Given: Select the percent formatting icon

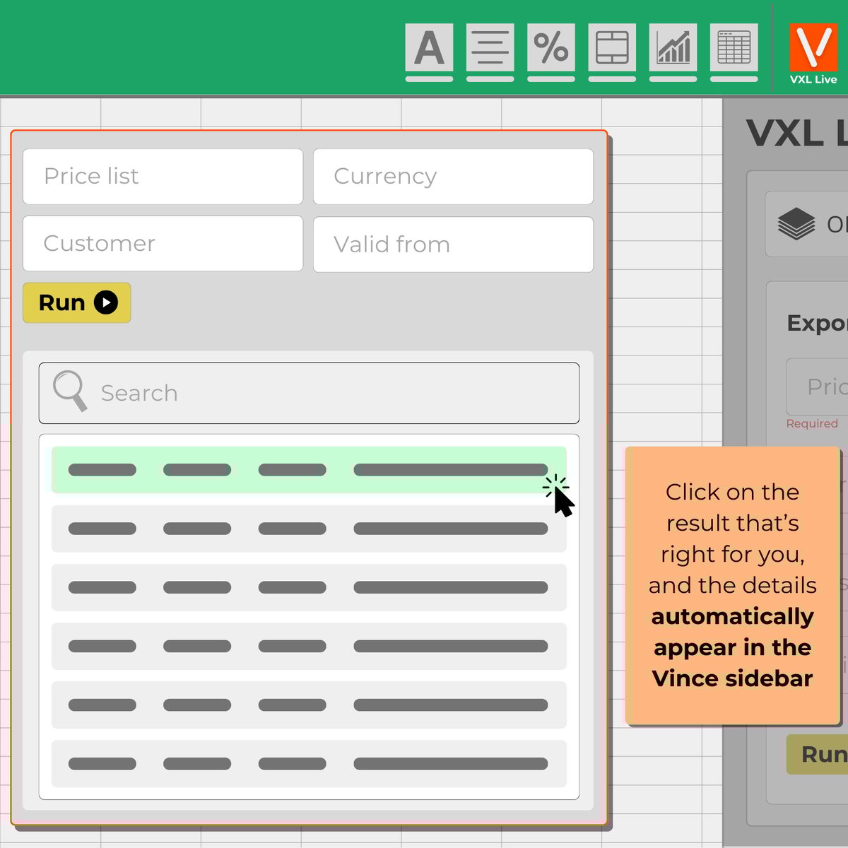Looking at the screenshot, I should (550, 47).
